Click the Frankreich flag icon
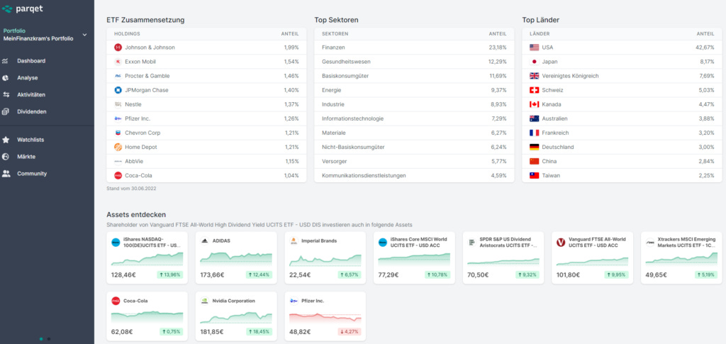 pyautogui.click(x=535, y=133)
